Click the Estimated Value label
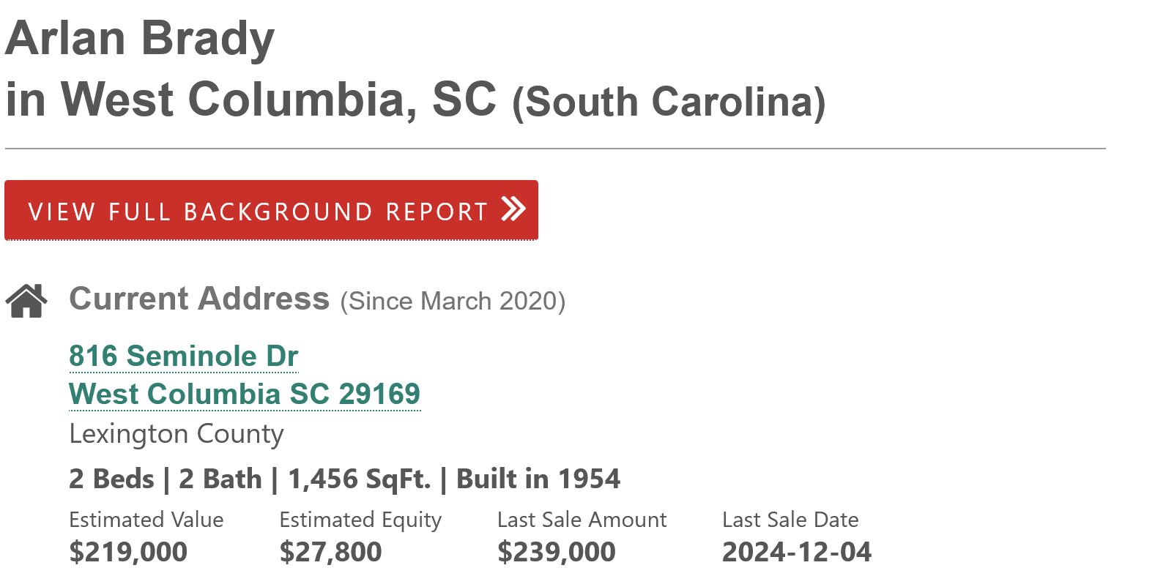 [x=146, y=520]
